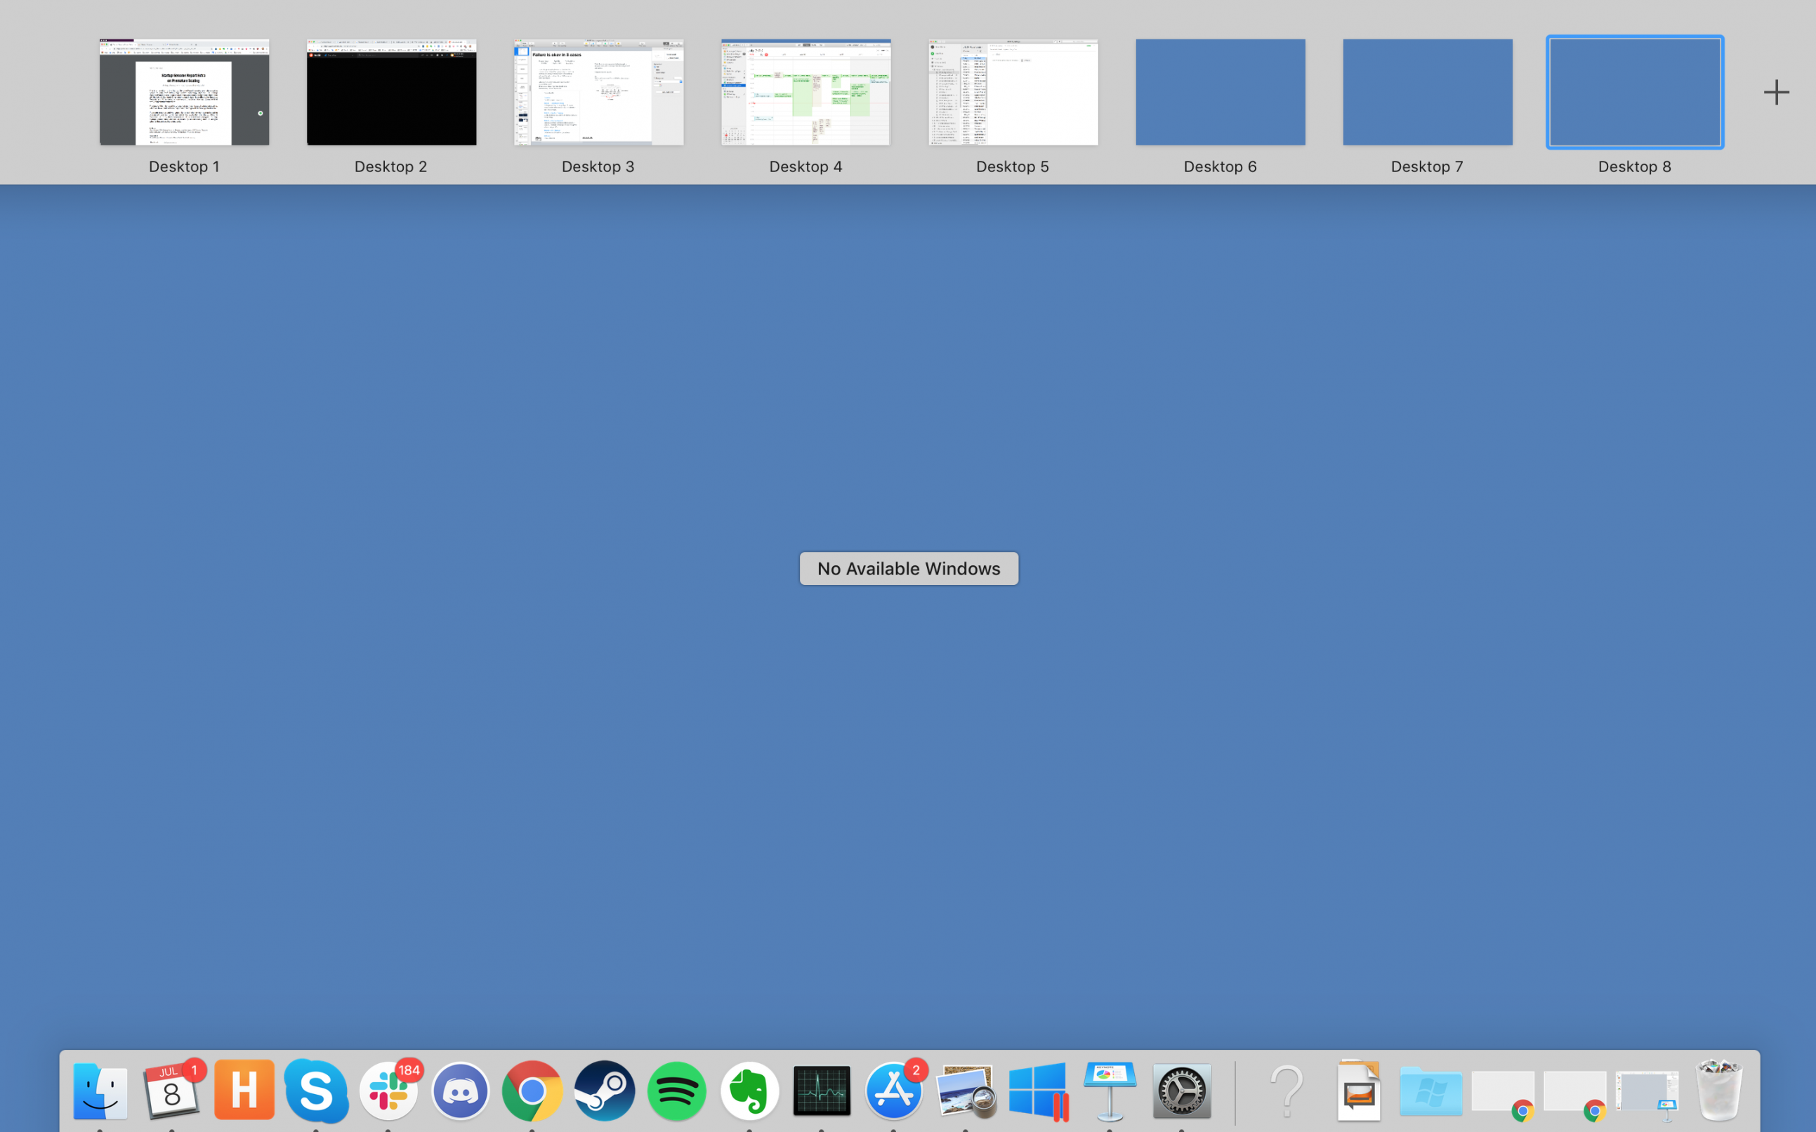The height and width of the screenshot is (1132, 1816).
Task: Switch to Desktop 2 thumbnail
Action: (391, 92)
